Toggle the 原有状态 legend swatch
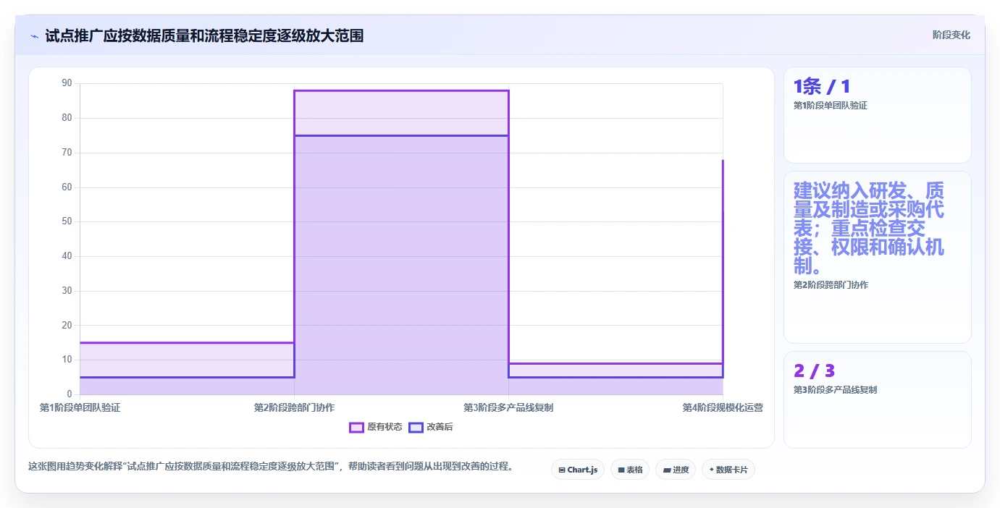The width and height of the screenshot is (1000, 508). pyautogui.click(x=356, y=427)
